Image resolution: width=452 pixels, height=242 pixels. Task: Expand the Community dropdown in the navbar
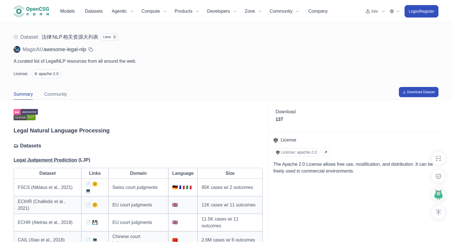(x=284, y=11)
